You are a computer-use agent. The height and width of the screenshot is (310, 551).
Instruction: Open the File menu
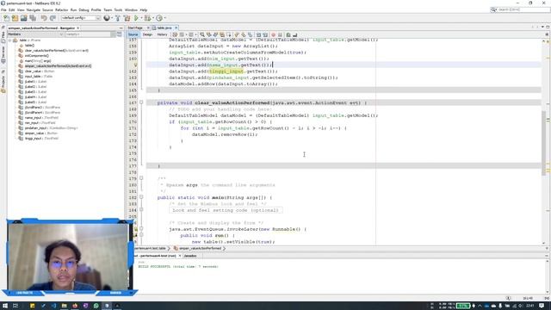[3, 9]
